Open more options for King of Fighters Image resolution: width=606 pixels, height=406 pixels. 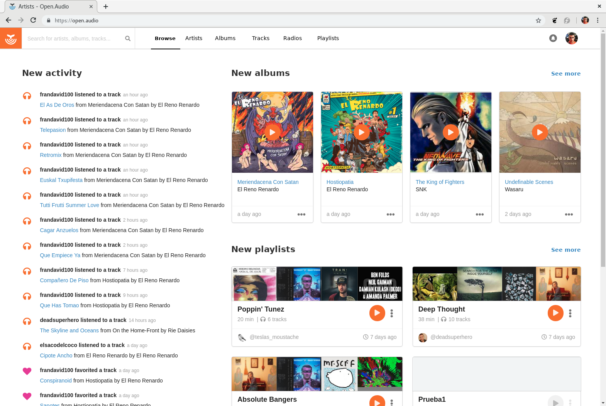pyautogui.click(x=480, y=214)
